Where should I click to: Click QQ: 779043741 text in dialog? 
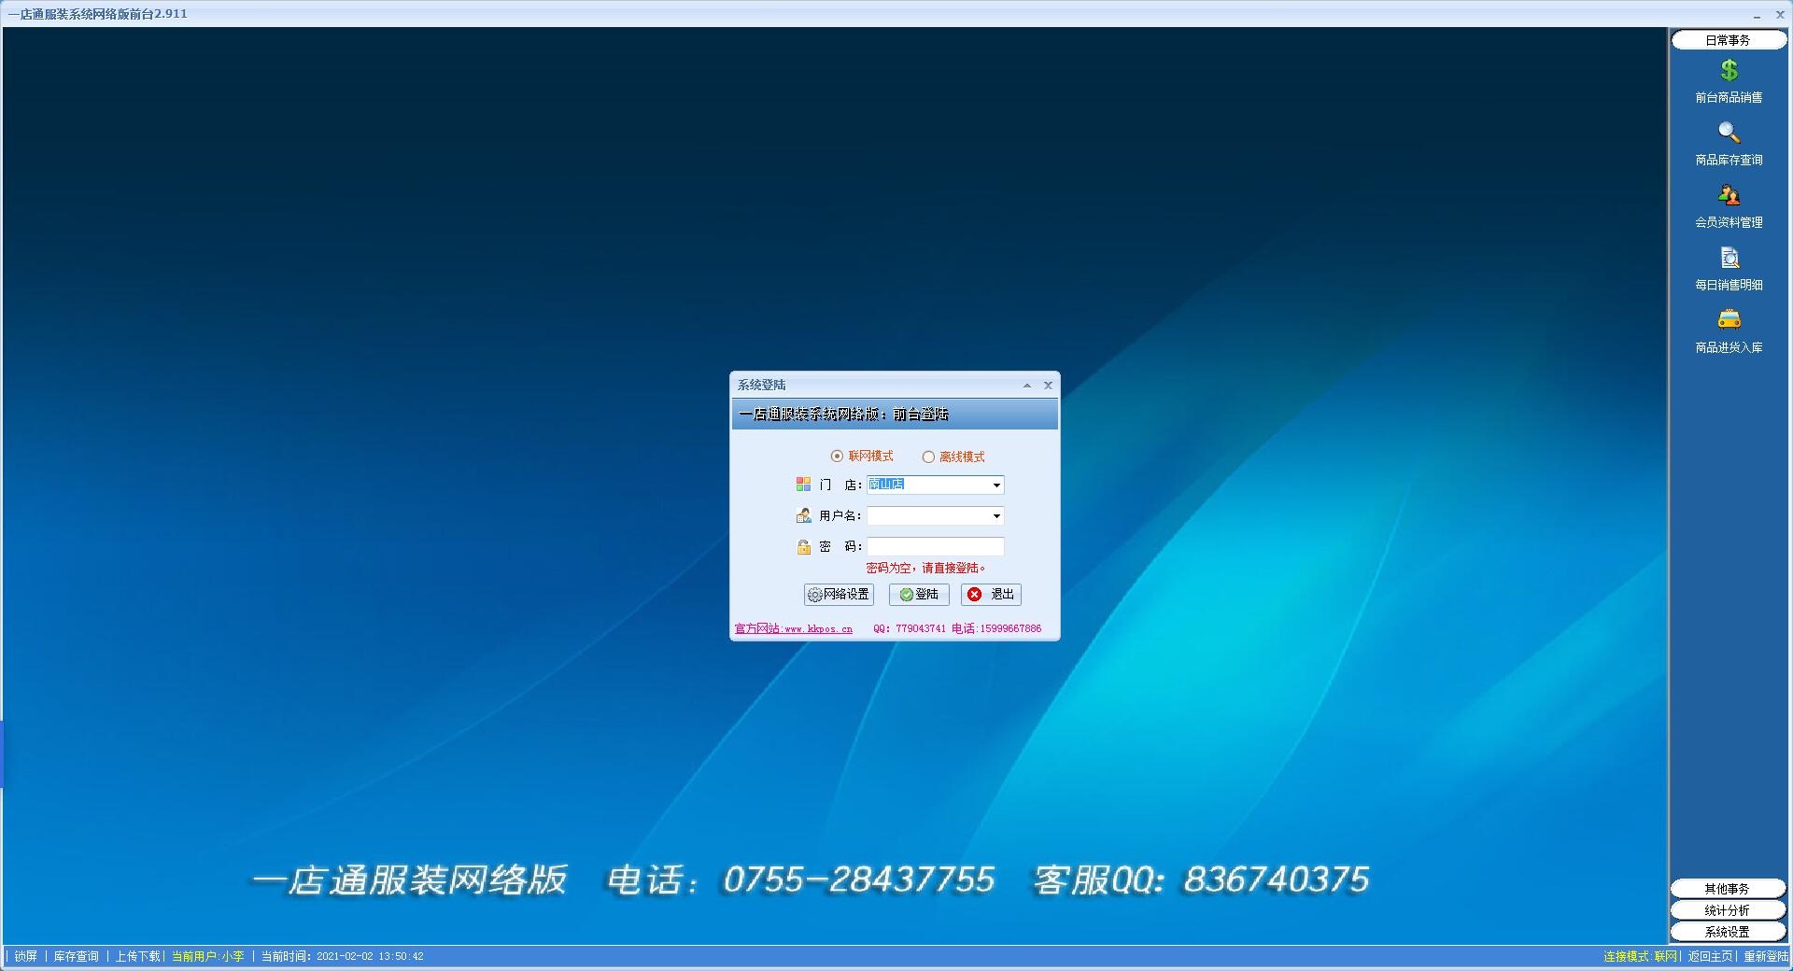click(x=910, y=629)
